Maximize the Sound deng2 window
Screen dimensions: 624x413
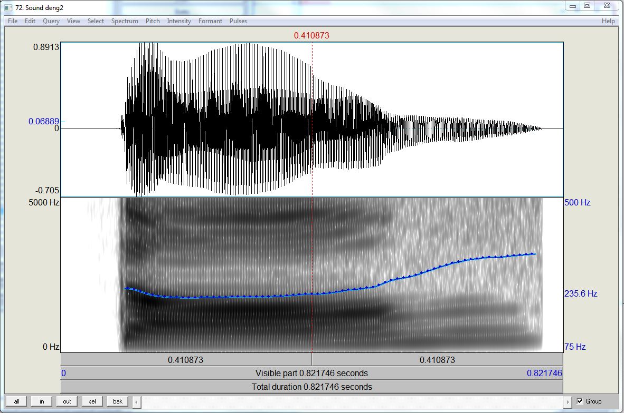[587, 6]
